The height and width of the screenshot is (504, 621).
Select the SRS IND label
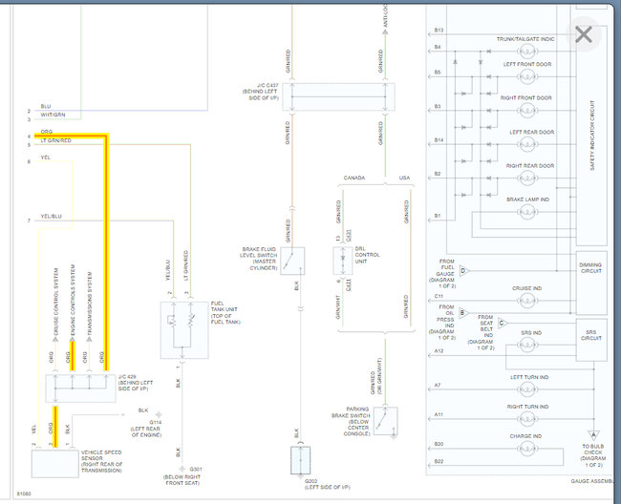click(531, 333)
